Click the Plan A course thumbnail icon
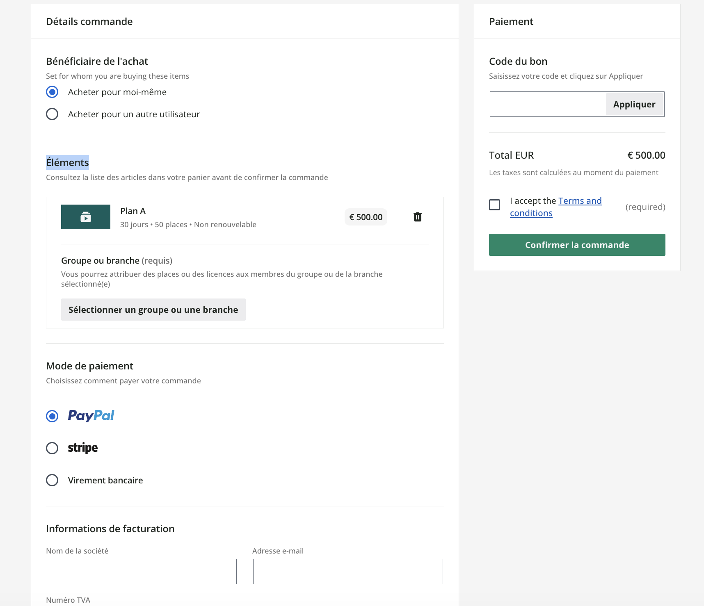 click(86, 217)
